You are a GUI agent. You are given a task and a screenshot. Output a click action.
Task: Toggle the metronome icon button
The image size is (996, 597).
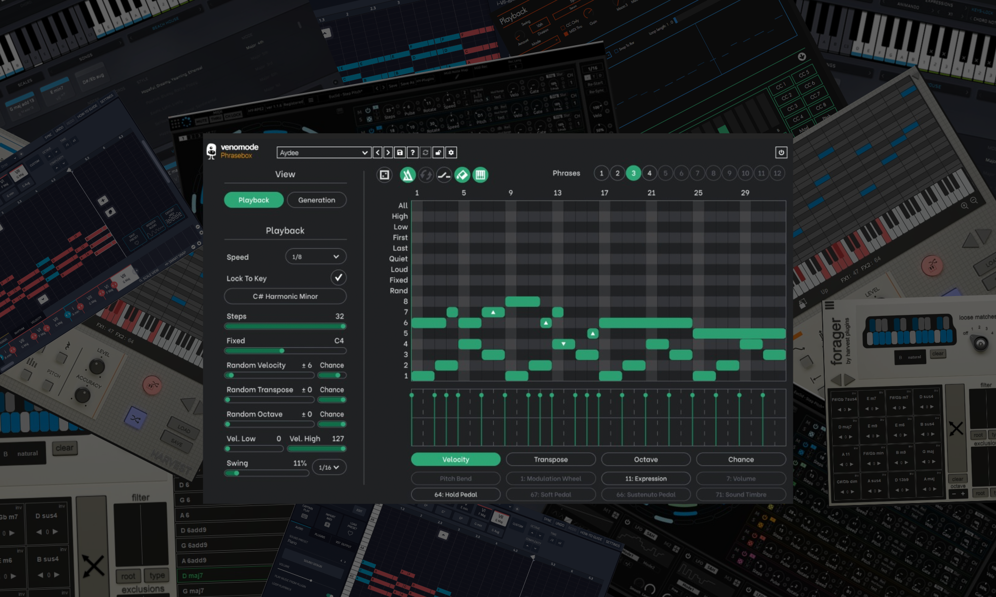click(408, 175)
